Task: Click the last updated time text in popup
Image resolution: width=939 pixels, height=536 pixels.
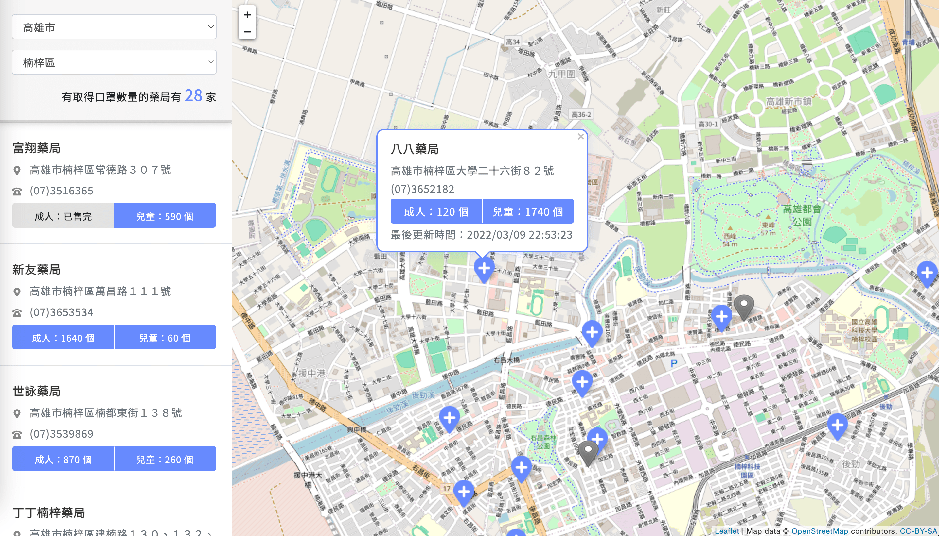Action: 482,235
